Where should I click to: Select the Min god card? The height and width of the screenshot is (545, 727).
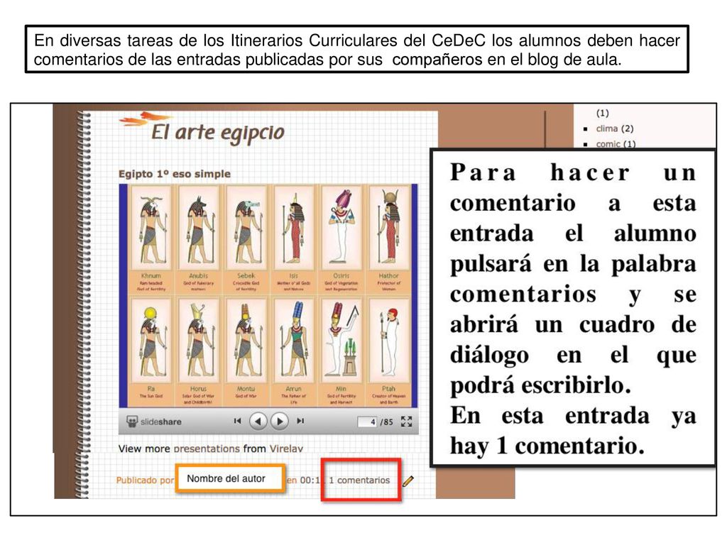(341, 352)
